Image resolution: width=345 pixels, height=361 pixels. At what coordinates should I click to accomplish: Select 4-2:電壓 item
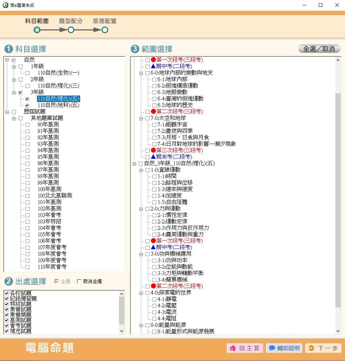(x=167, y=306)
